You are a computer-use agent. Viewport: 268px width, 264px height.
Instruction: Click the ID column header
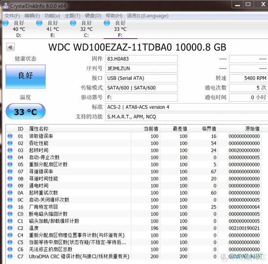click(20, 129)
